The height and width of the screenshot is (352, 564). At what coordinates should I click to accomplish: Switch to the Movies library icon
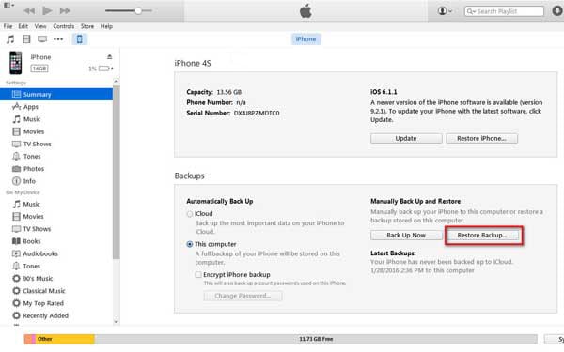point(26,39)
